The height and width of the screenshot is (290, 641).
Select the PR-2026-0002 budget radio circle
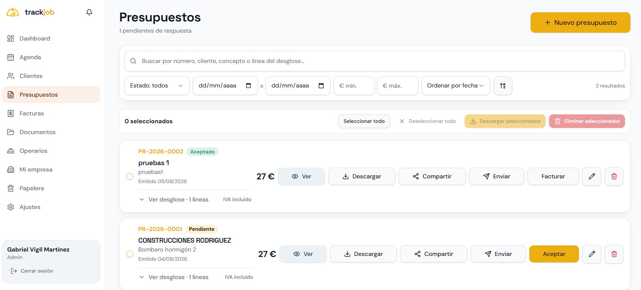pos(130,176)
